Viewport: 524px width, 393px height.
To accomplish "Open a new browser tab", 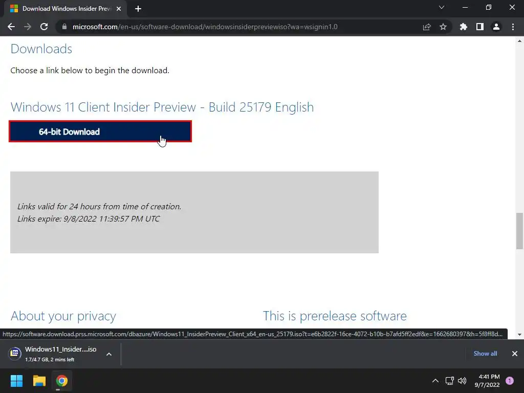I will click(138, 9).
